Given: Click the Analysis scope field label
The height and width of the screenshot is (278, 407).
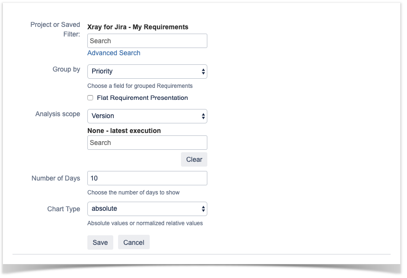Looking at the screenshot, I should coord(58,114).
